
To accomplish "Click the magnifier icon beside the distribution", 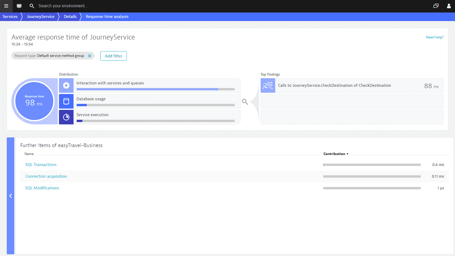I will point(245,102).
